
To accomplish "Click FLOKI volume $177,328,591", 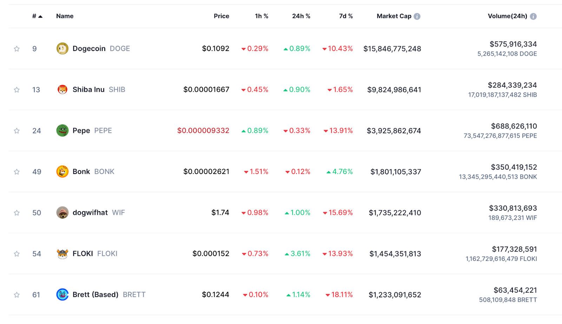I will 514,249.
